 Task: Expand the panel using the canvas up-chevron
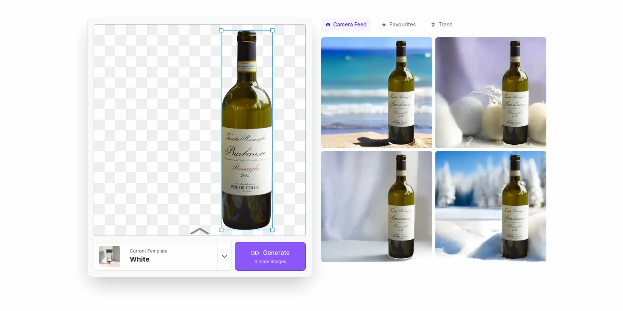point(200,231)
